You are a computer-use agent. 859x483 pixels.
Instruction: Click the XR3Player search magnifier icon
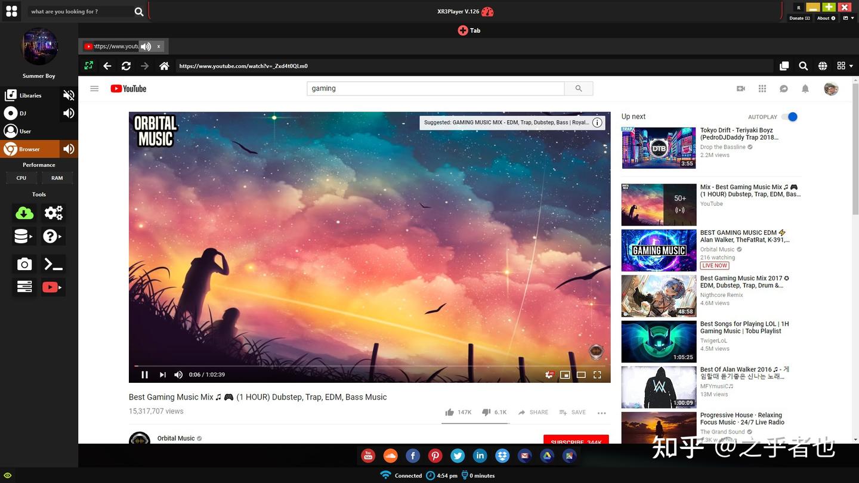tap(138, 11)
